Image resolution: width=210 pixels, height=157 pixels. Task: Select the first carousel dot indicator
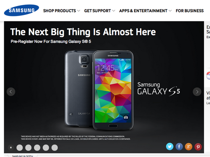tap(20, 148)
